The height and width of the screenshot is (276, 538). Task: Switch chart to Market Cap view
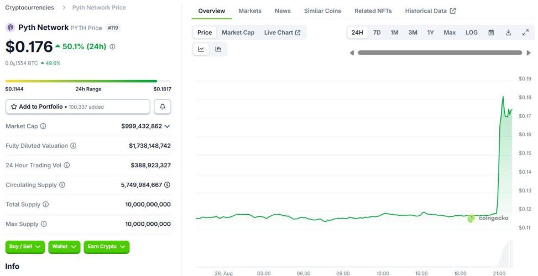click(238, 33)
